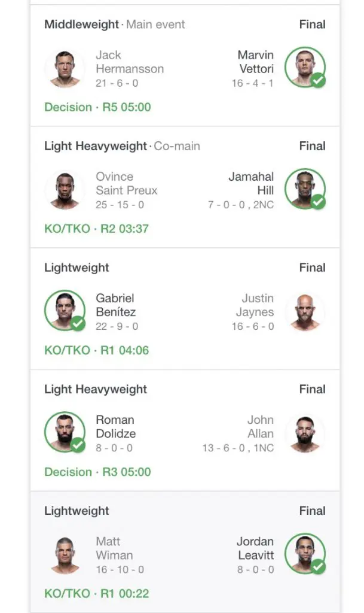Tap Justin Jaynes's fighter photo
The image size is (364, 613).
[305, 311]
